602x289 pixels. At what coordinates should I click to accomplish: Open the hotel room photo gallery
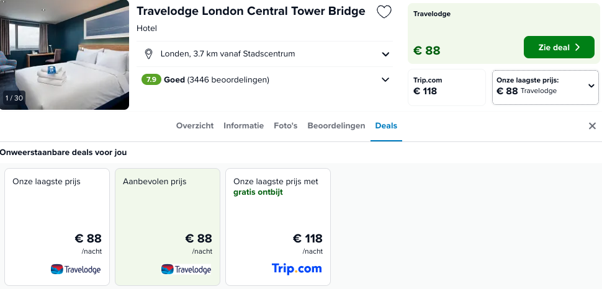click(x=65, y=55)
